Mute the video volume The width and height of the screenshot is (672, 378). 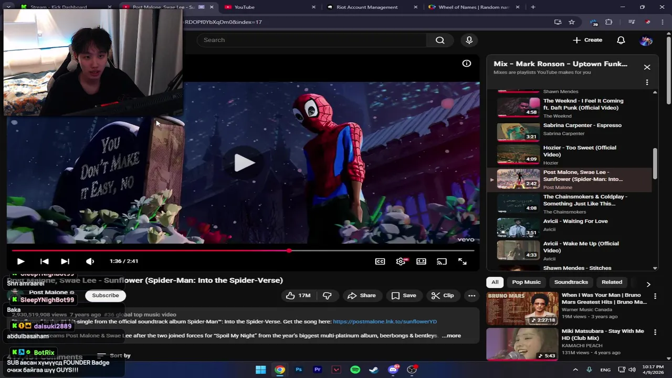(x=90, y=261)
